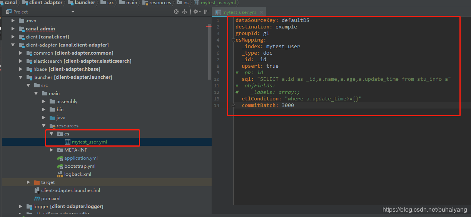Screen dimensions: 471x217
Task: Expand the common [client-adapter.common] arrow
Action: click(21, 53)
